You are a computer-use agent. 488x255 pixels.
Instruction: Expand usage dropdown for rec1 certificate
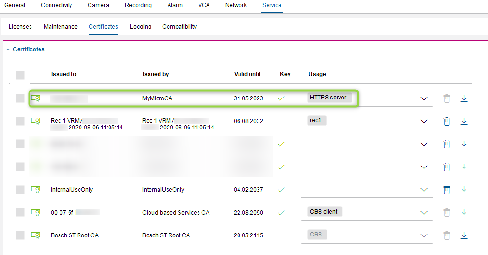point(424,121)
